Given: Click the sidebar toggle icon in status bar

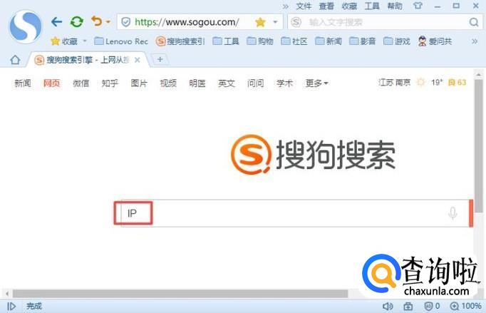Looking at the screenshot, I should (x=11, y=306).
